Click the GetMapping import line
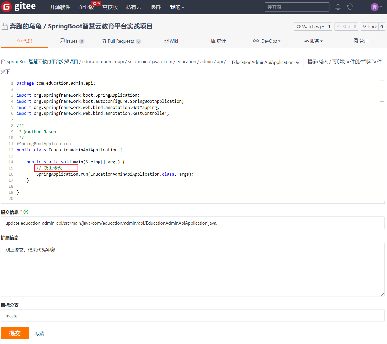387x344 pixels. pyautogui.click(x=88, y=107)
